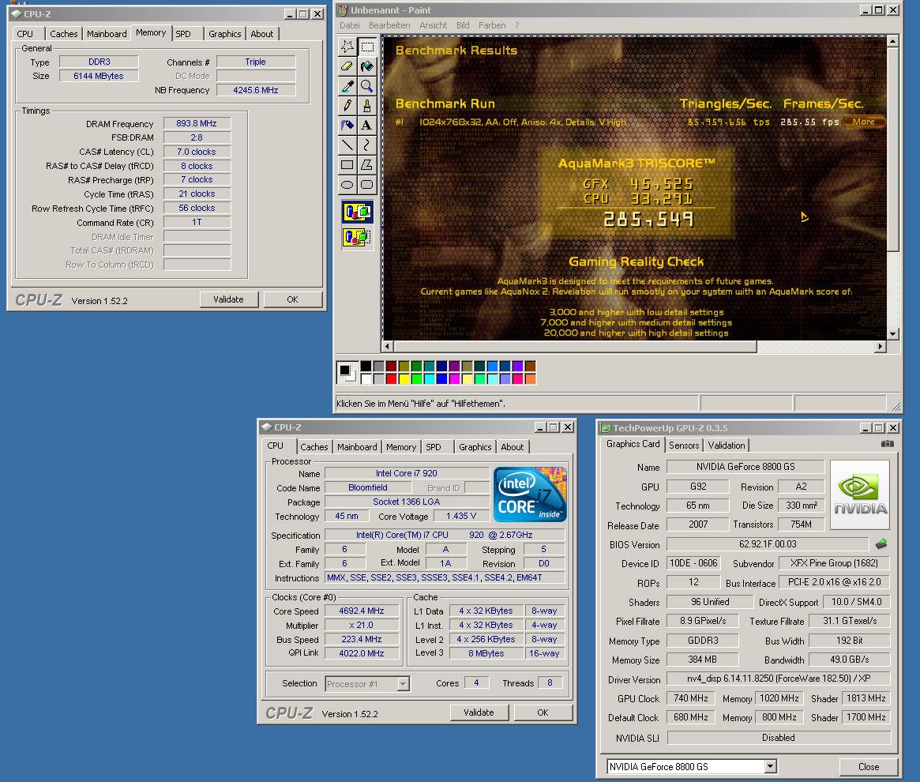Choose the Pencil tool in Paint
This screenshot has height=782, width=920.
point(347,106)
